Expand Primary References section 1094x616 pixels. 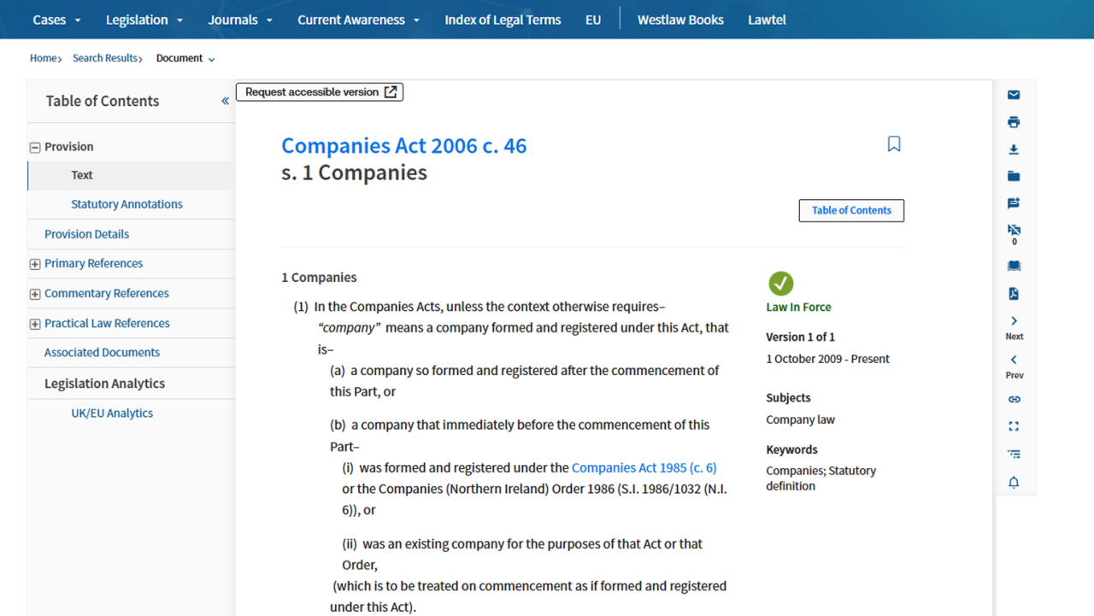point(35,264)
